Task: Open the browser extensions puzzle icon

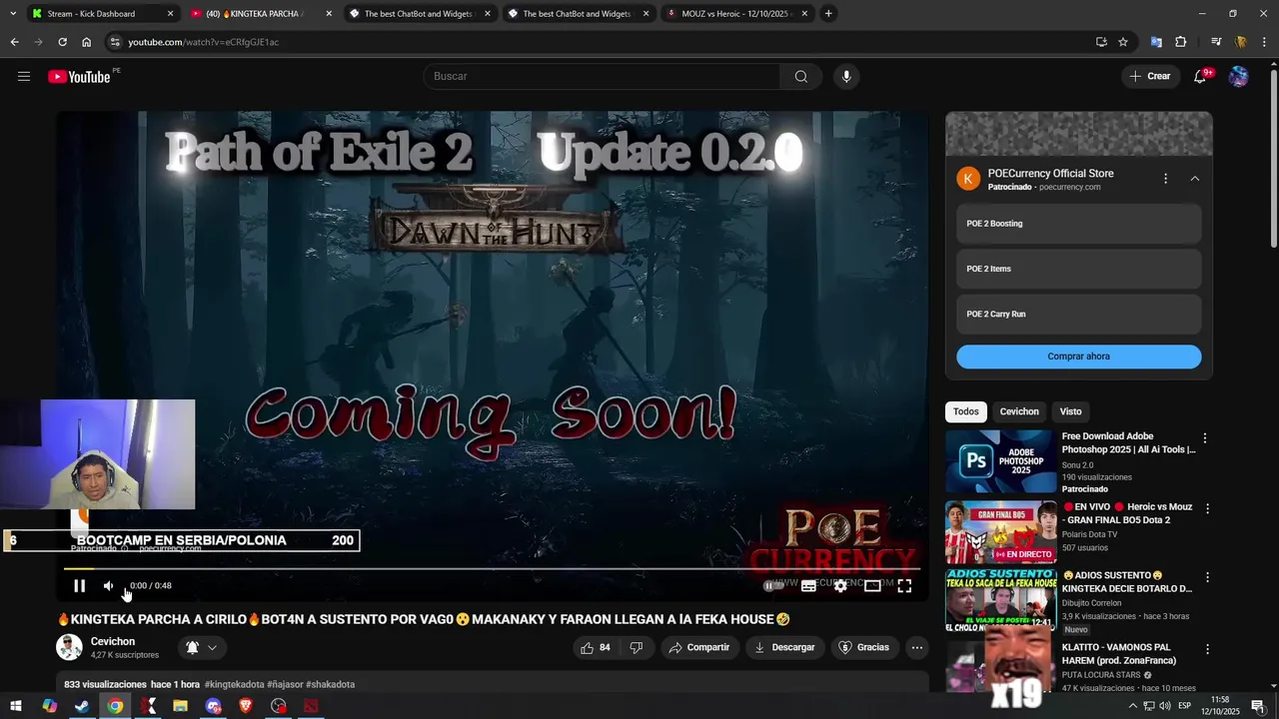Action: click(x=1181, y=42)
